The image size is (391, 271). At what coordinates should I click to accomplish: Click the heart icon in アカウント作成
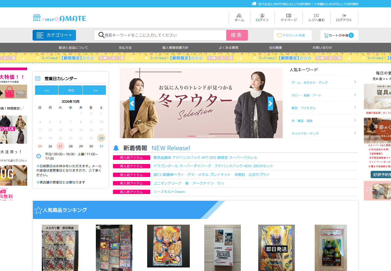point(279,36)
